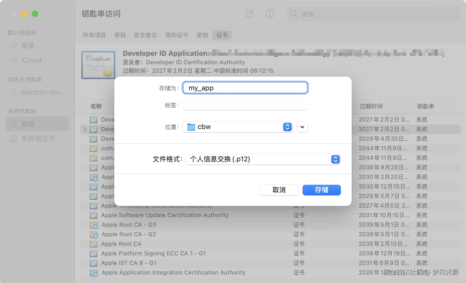
Task: Click the 存储为 filename field containing my_app
Action: 245,88
